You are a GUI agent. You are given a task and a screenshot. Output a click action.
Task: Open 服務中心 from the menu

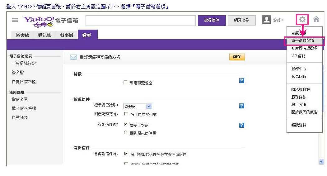pyautogui.click(x=299, y=69)
